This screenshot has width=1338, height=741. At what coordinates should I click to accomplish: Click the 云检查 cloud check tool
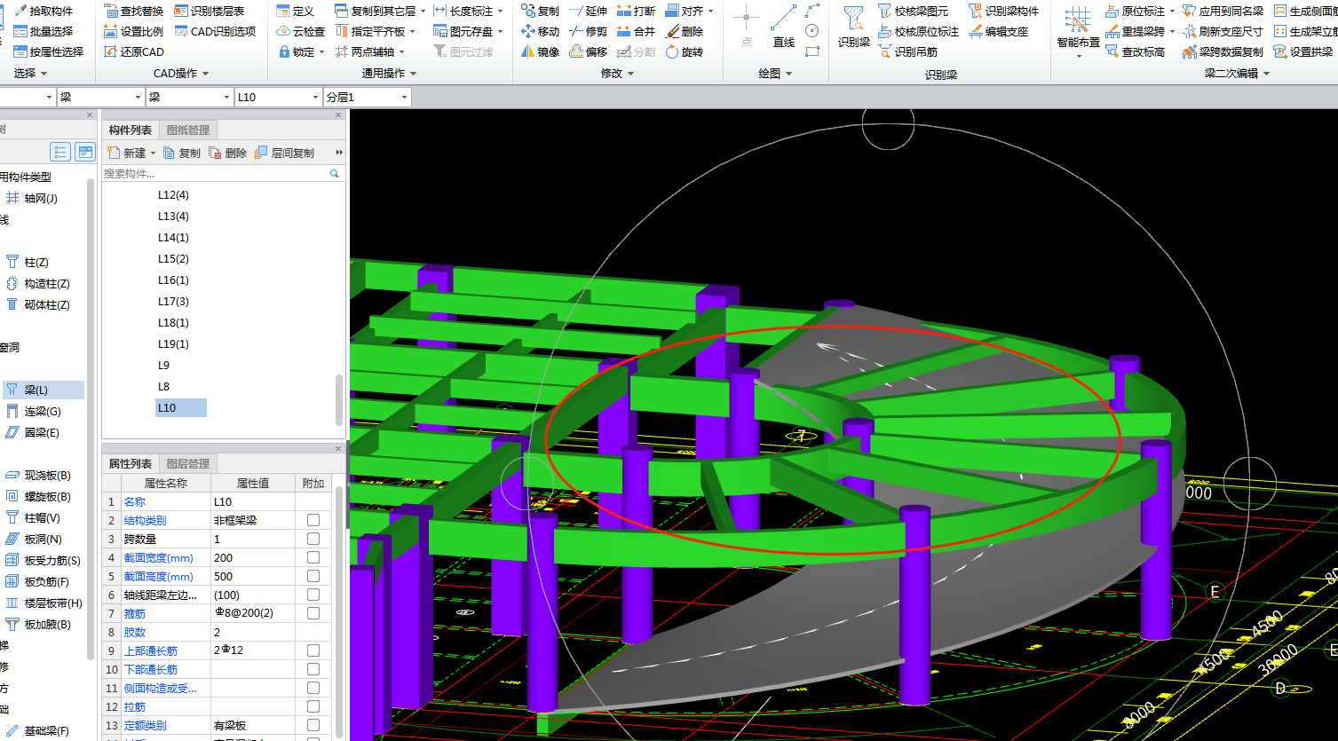pos(301,31)
